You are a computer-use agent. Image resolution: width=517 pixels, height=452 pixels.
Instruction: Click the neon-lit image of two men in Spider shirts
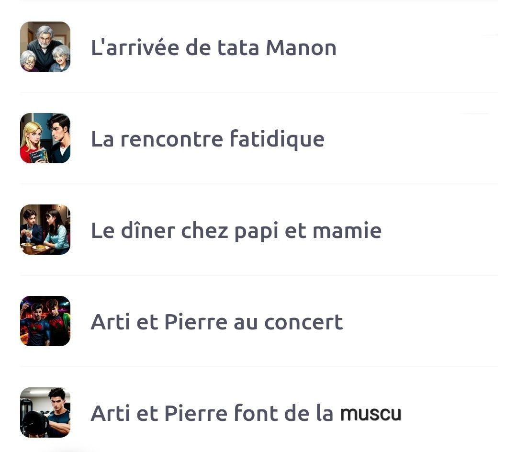tap(45, 321)
